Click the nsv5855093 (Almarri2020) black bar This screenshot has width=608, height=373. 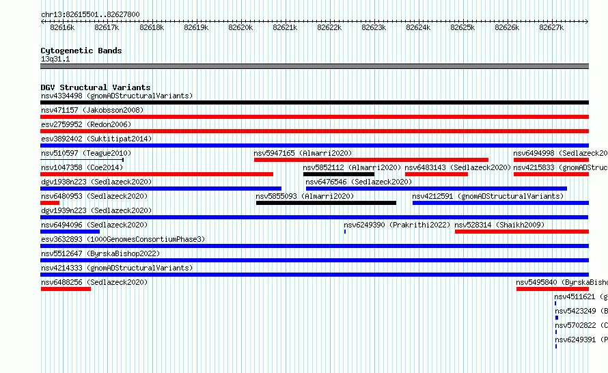point(326,203)
